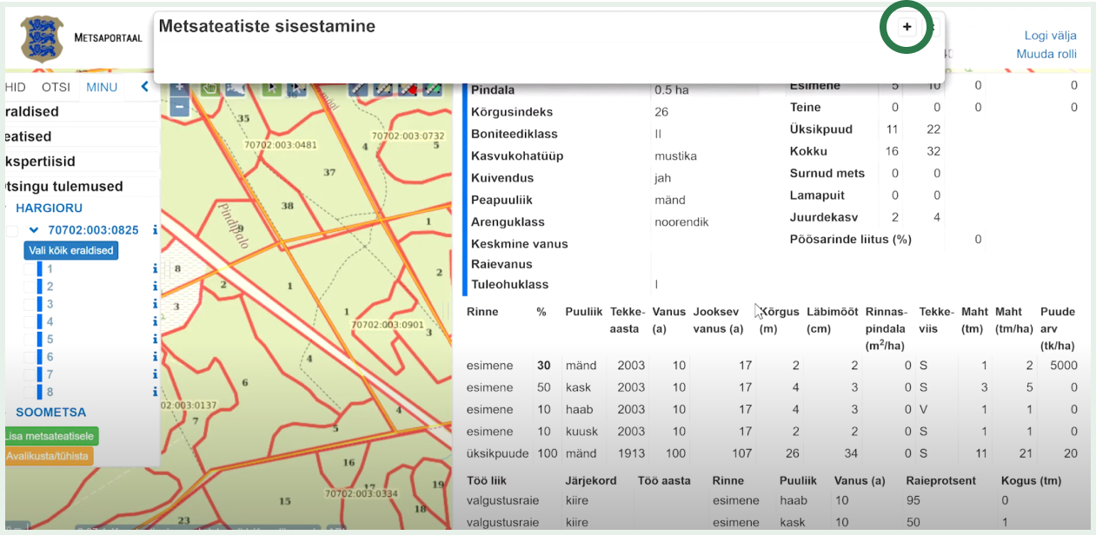Check the checkbox for eraldis 3

click(28, 304)
